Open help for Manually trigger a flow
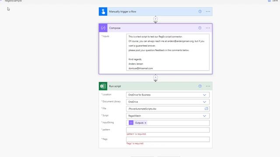The height and width of the screenshot is (157, 280). [200, 11]
